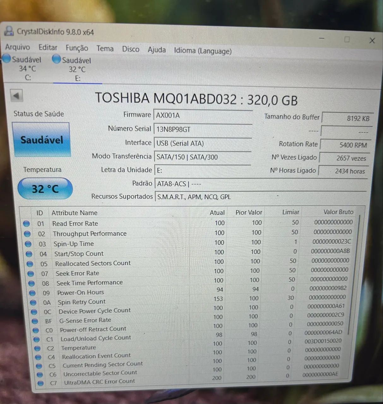
Task: Click the Valor Bruto column header
Action: click(338, 212)
